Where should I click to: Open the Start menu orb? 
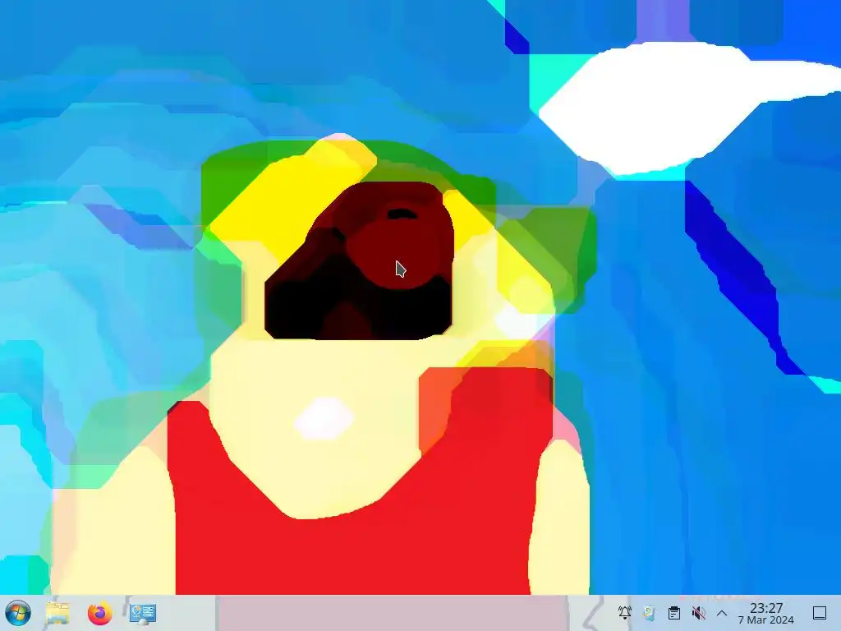[18, 613]
